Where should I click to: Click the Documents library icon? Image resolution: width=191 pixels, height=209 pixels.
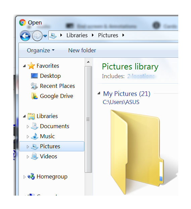tap(35, 126)
